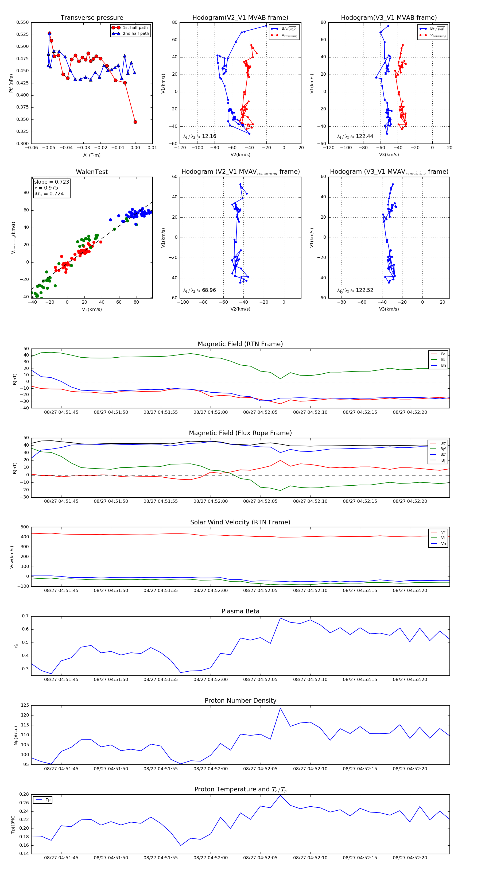Viewport: 481px width, 882px height.
Task: Select the |B| legend entry
Action: (438, 460)
